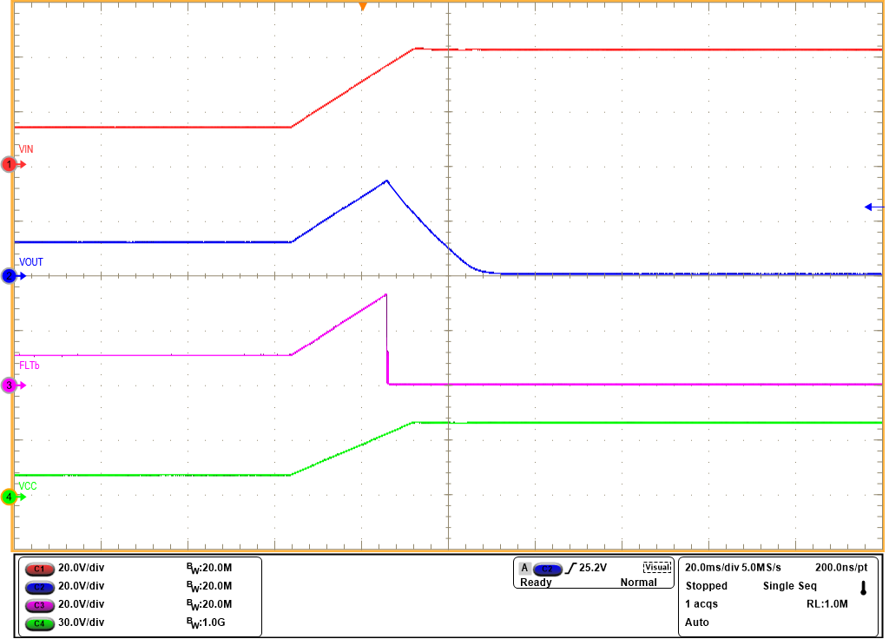This screenshot has width=889, height=639.
Task: Click the orange trigger position marker at top
Action: (363, 6)
